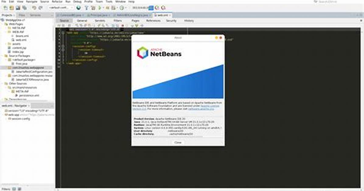Screen dimensions: 364x191
Task: Select the Web Pages folder in Projects
Action: [16, 24]
